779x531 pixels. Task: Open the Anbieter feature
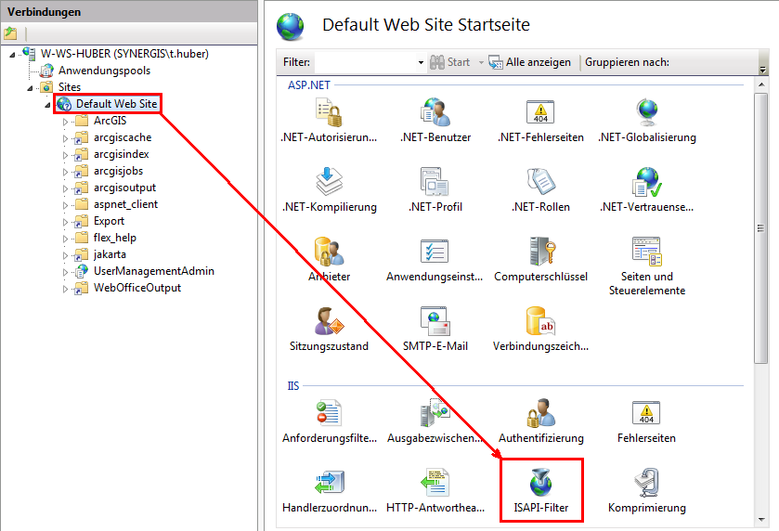pos(329,259)
